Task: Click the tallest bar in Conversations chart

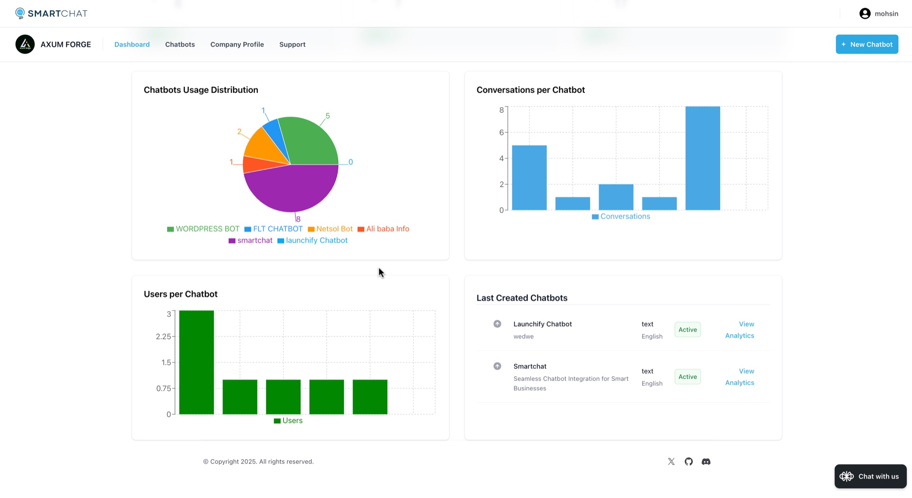Action: [703, 158]
